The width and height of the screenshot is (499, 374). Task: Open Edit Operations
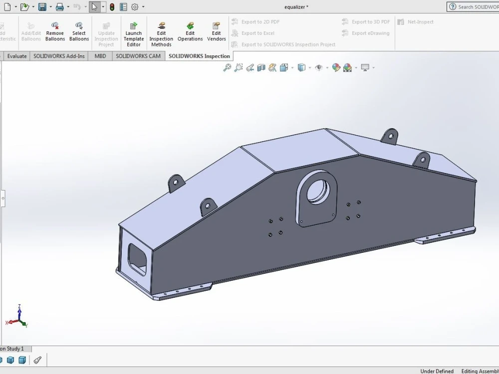[x=190, y=32]
